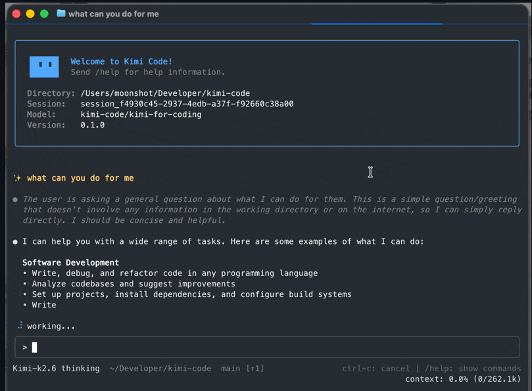This screenshot has height=391, width=532.
Task: Click the 'Software Development' heading
Action: tap(70, 262)
